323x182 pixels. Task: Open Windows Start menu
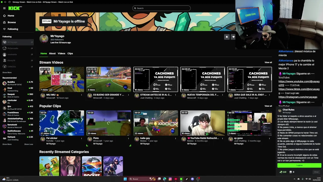tap(125, 179)
